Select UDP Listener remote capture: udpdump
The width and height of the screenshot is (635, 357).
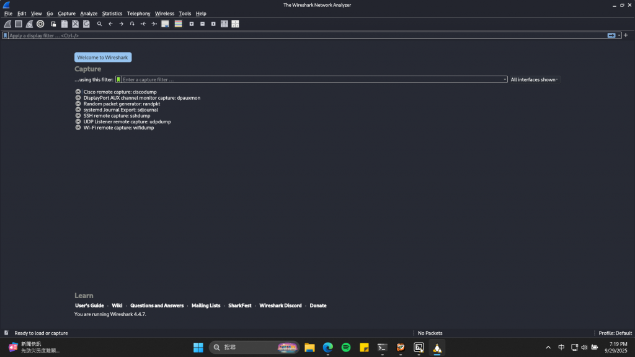click(x=127, y=122)
